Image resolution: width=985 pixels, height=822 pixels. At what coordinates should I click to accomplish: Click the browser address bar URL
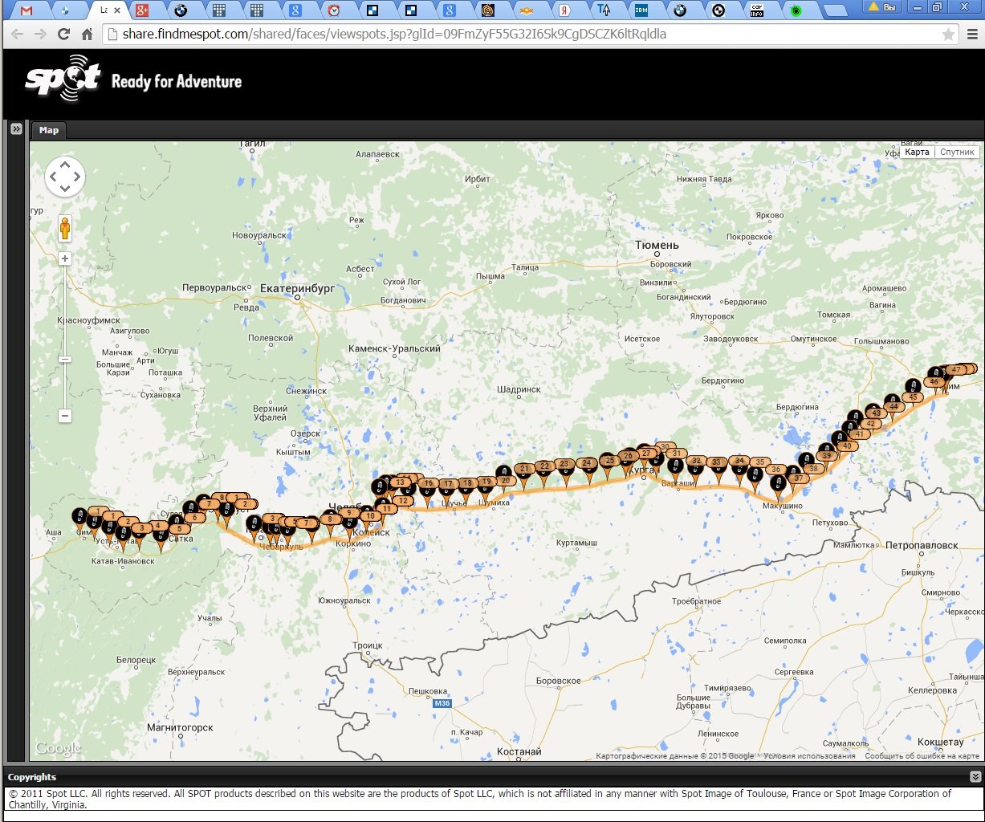[x=393, y=35]
